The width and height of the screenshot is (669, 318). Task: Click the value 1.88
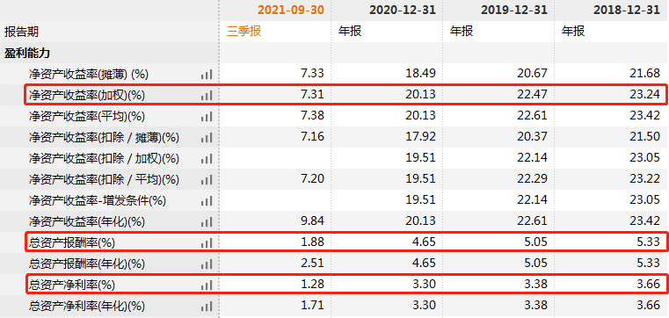(x=312, y=242)
